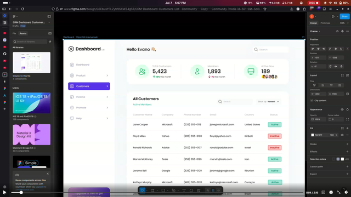The width and height of the screenshot is (351, 197).
Task: Mute the video player volume
Action: 347,192
